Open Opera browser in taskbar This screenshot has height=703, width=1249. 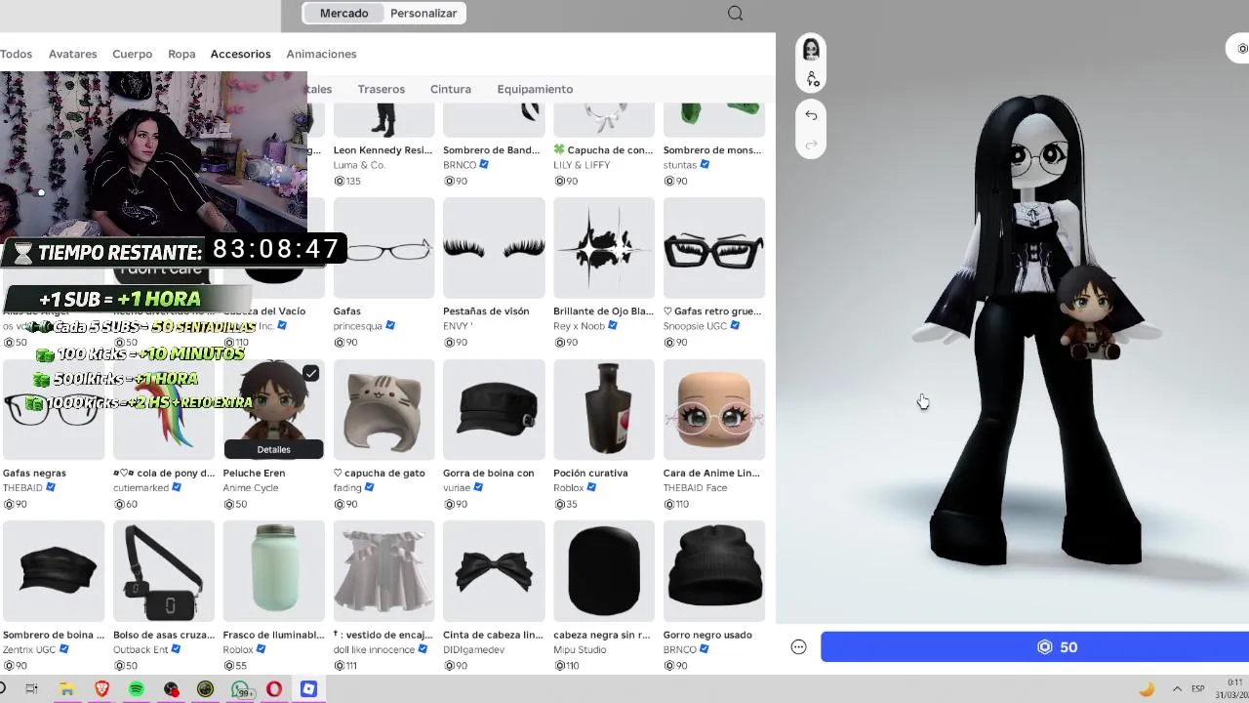click(x=274, y=689)
